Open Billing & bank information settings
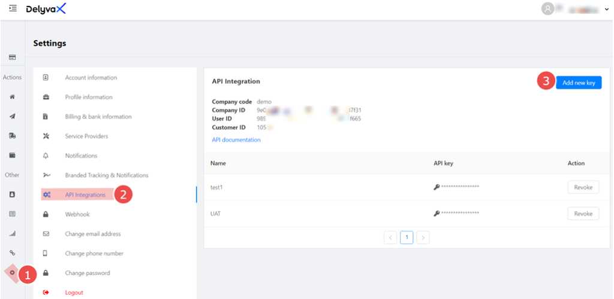Image resolution: width=614 pixels, height=299 pixels. [98, 117]
